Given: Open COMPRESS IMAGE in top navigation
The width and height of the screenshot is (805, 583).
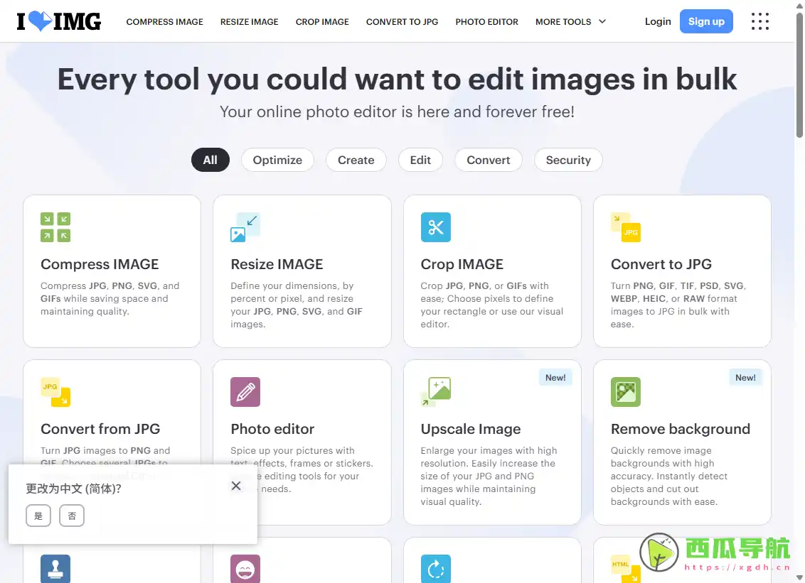Looking at the screenshot, I should (x=164, y=21).
